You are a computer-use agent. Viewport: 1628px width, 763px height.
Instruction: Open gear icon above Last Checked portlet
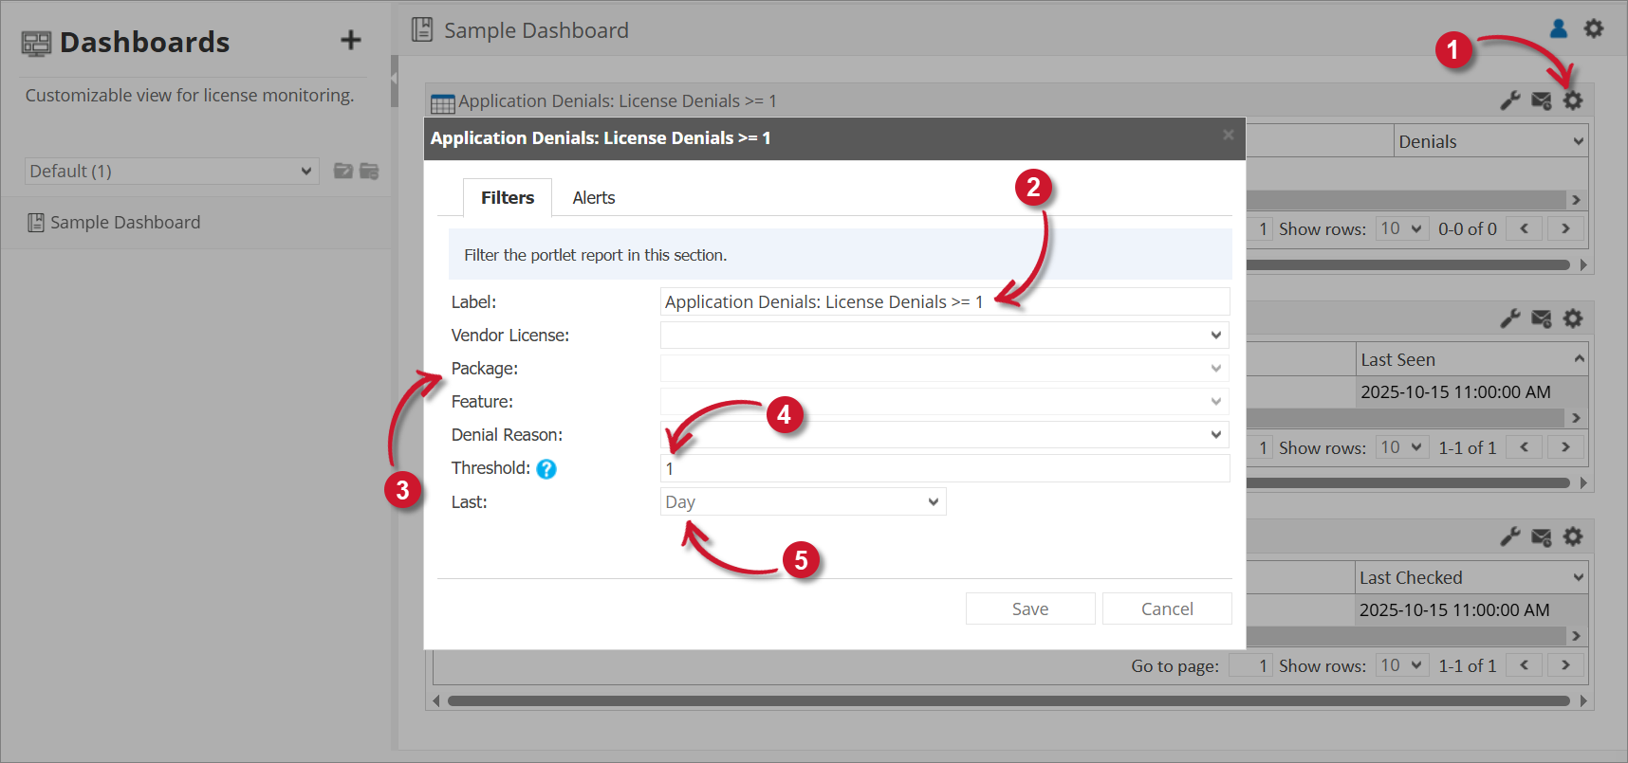click(x=1573, y=536)
